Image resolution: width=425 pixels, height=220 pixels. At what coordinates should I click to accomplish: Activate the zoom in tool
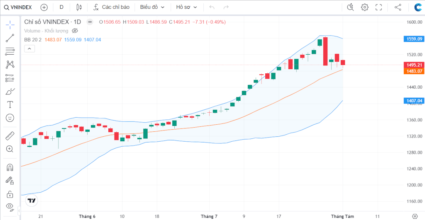tap(10, 149)
